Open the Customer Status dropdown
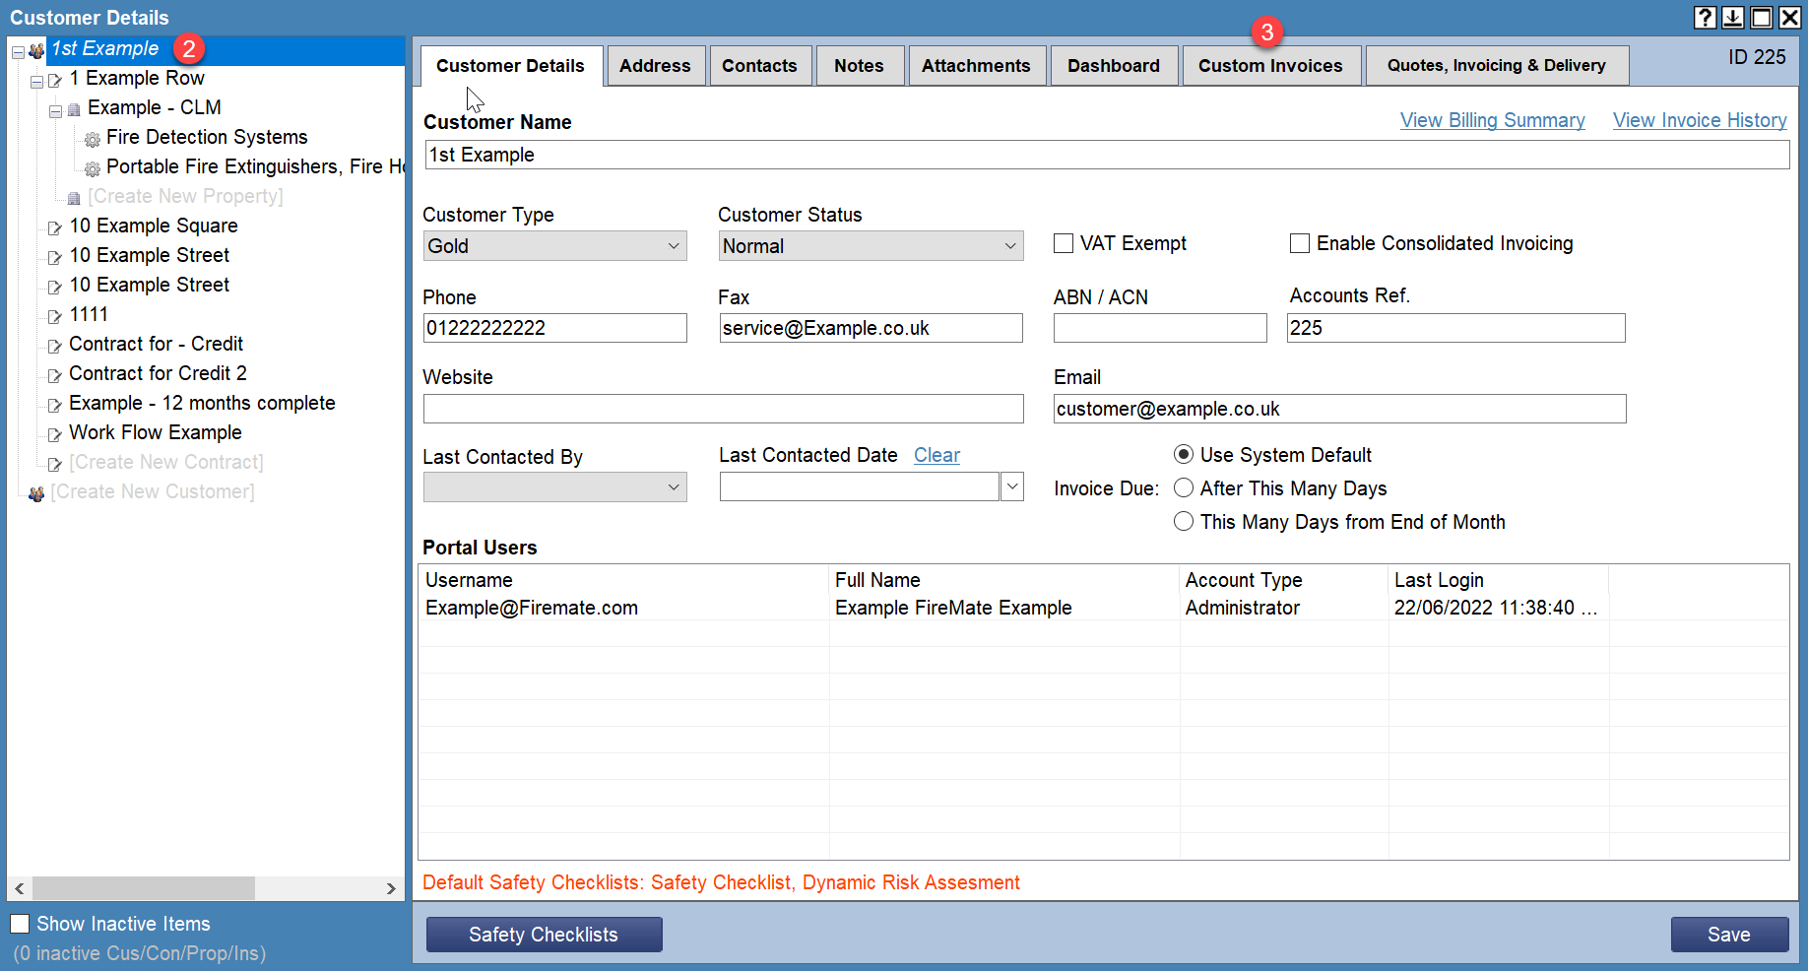 point(1009,245)
